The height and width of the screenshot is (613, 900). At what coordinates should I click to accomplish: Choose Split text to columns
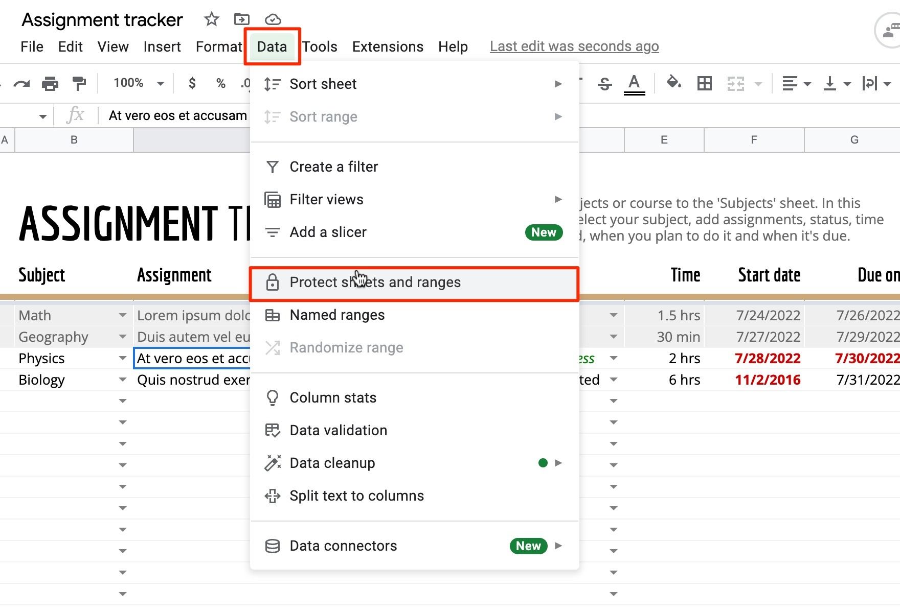(x=414, y=496)
